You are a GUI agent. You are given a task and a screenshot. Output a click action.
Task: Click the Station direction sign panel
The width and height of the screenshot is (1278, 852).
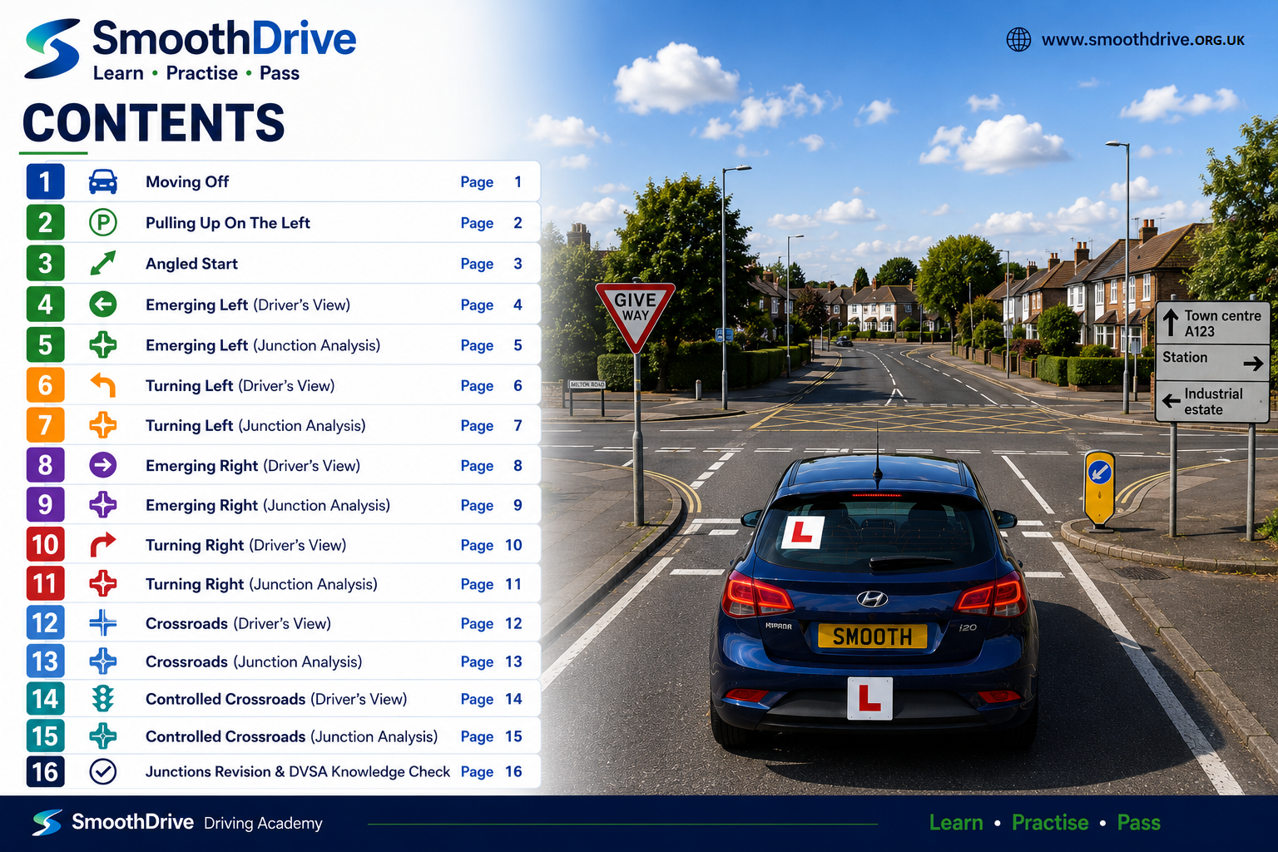coord(1213,361)
